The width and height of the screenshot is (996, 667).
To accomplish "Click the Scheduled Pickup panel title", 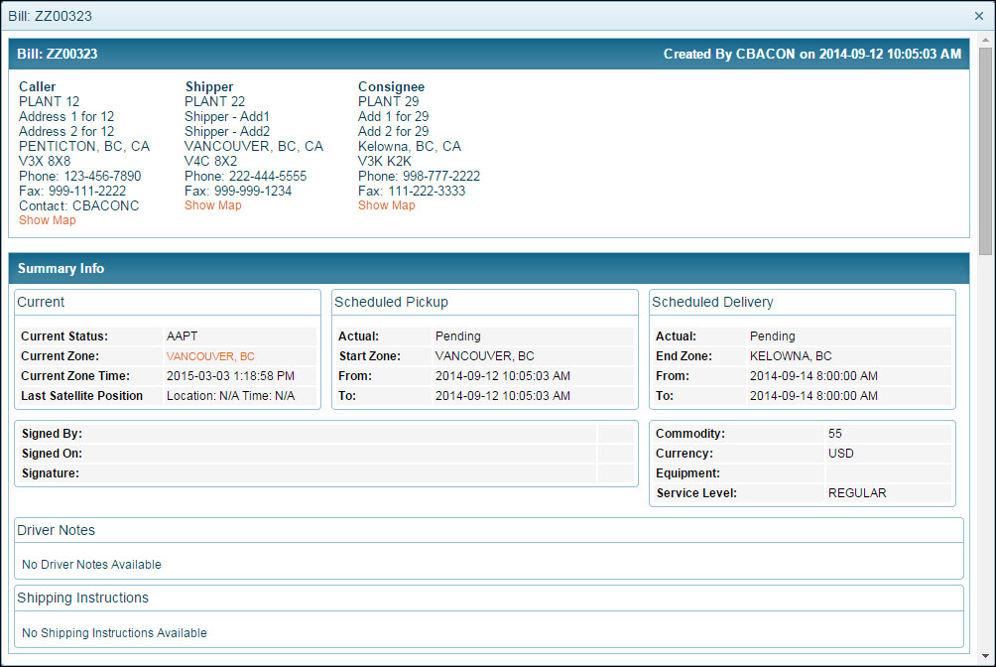I will [x=391, y=302].
